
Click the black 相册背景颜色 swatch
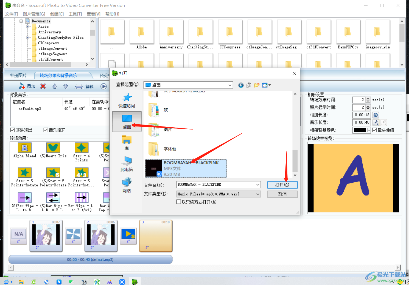tap(360, 130)
